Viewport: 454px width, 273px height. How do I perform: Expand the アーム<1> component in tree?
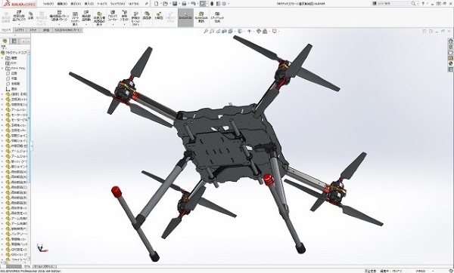click(2, 109)
